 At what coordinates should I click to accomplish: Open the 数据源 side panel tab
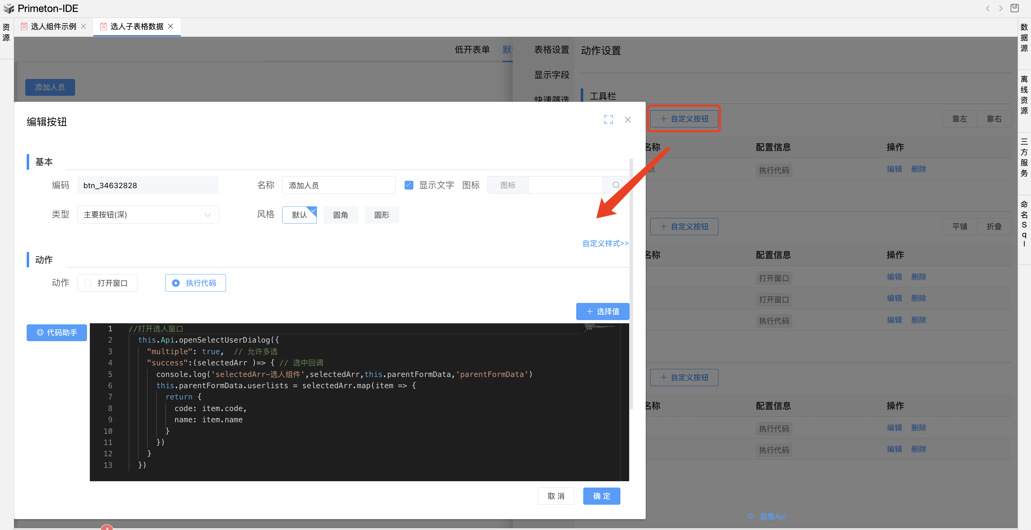pos(1024,38)
